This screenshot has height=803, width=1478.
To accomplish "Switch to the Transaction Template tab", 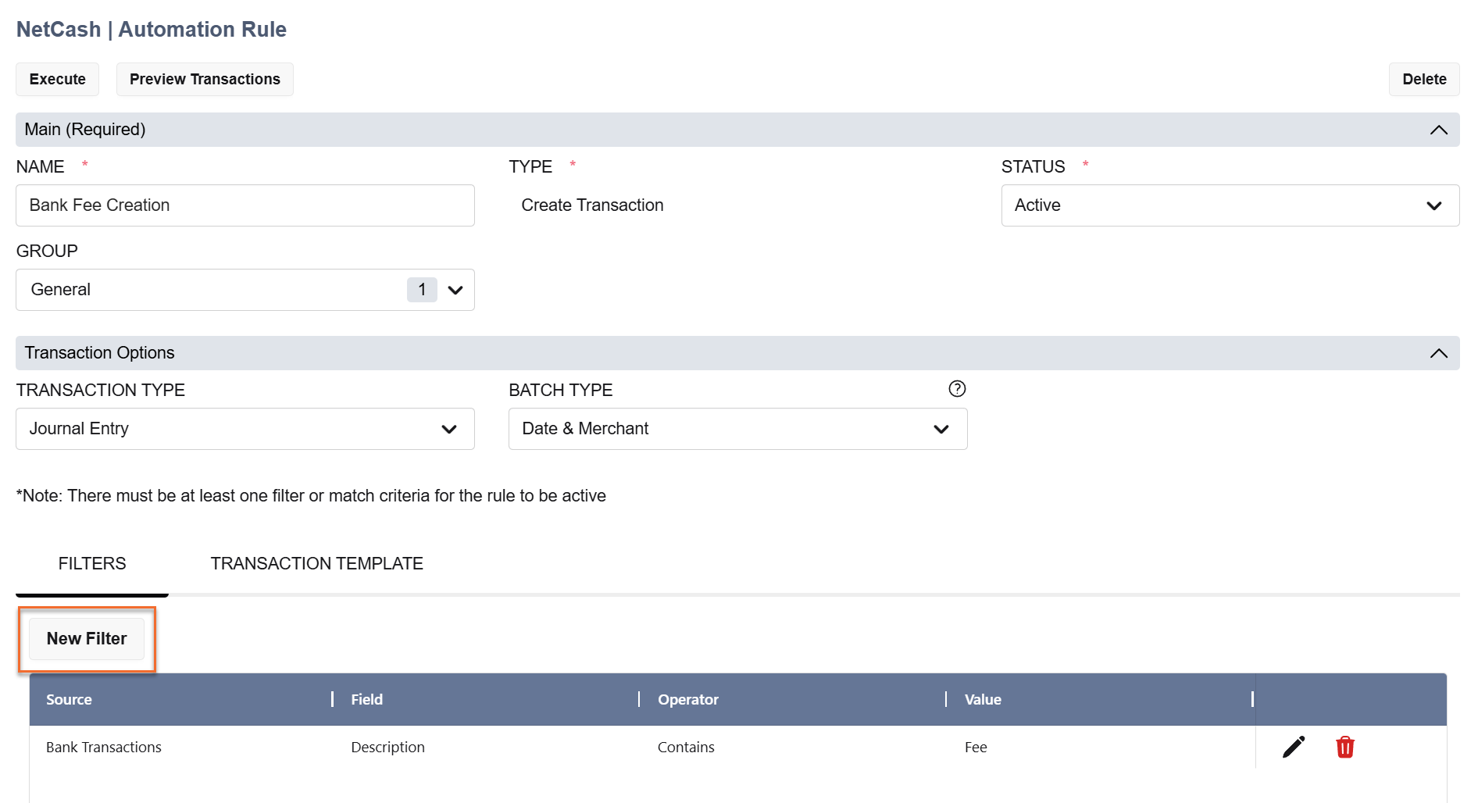I will click(x=316, y=563).
